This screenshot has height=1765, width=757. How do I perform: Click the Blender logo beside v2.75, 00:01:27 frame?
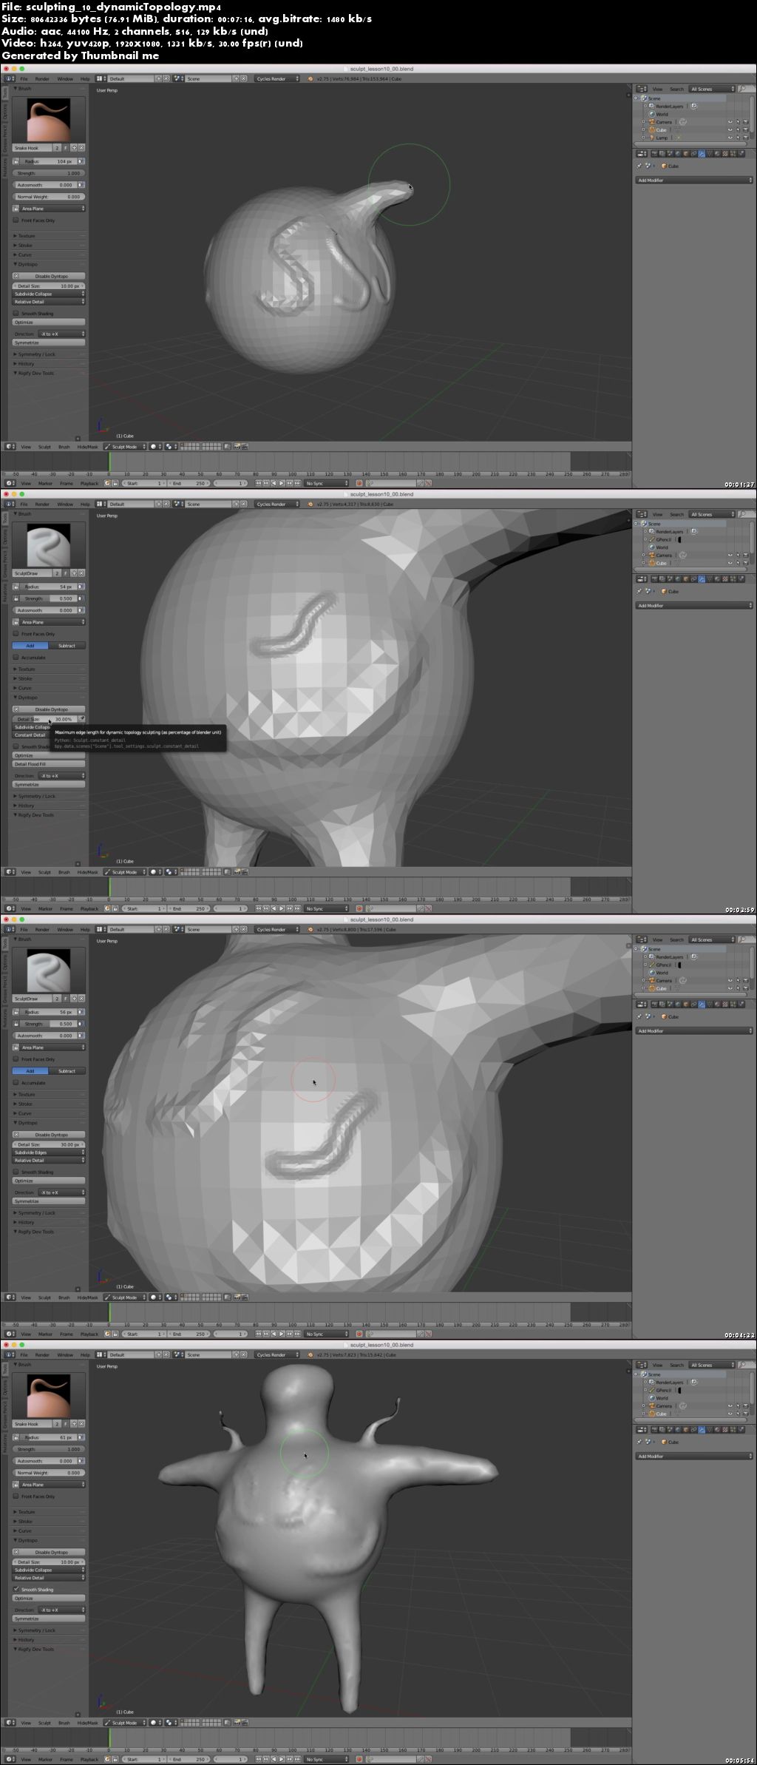pyautogui.click(x=311, y=78)
